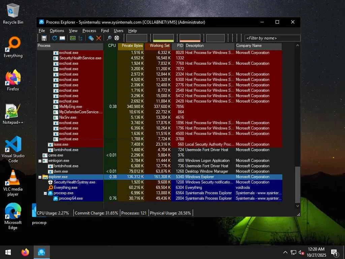The image size is (345, 259).
Task: Click the crosshair Find Window's Process icon
Action: coord(117,38)
